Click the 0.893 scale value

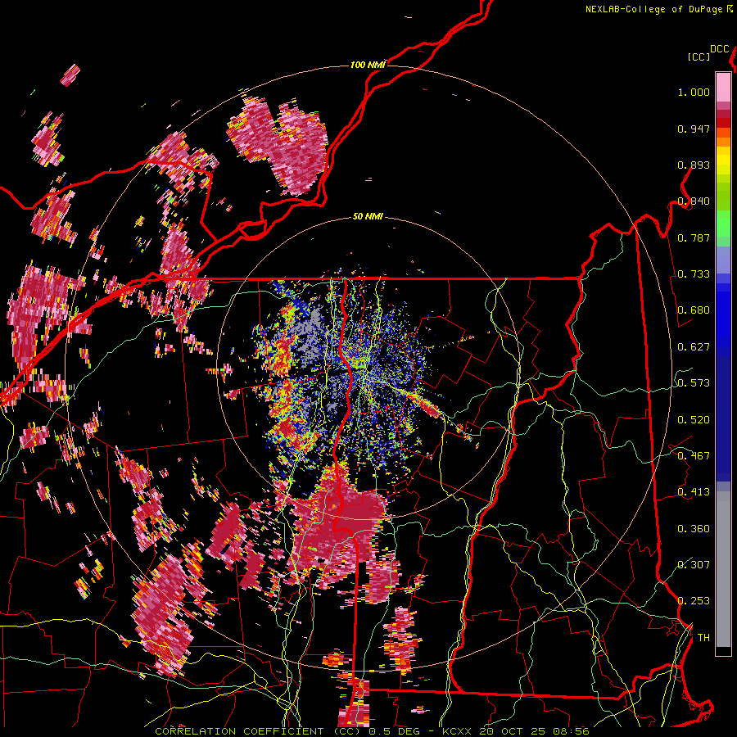694,165
